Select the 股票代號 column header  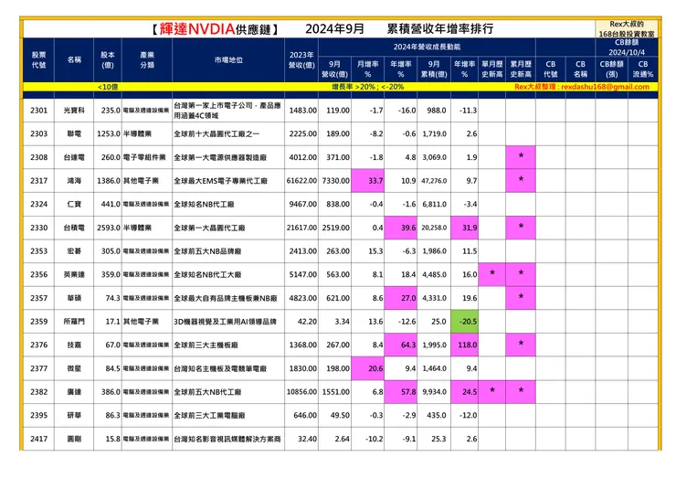38,60
